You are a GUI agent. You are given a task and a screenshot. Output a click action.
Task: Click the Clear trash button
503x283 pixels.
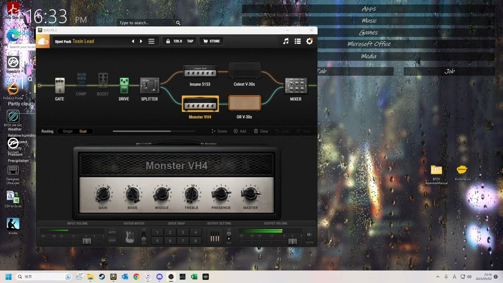click(x=261, y=131)
